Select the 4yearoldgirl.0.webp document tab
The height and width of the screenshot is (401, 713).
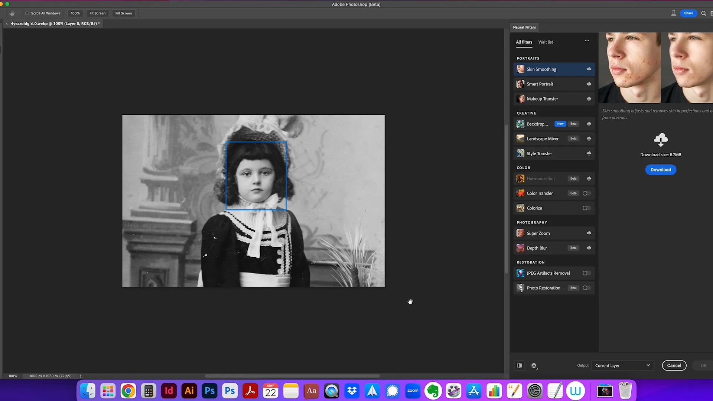tap(55, 24)
